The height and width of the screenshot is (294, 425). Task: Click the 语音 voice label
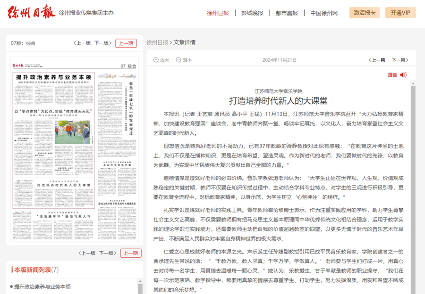point(392,75)
